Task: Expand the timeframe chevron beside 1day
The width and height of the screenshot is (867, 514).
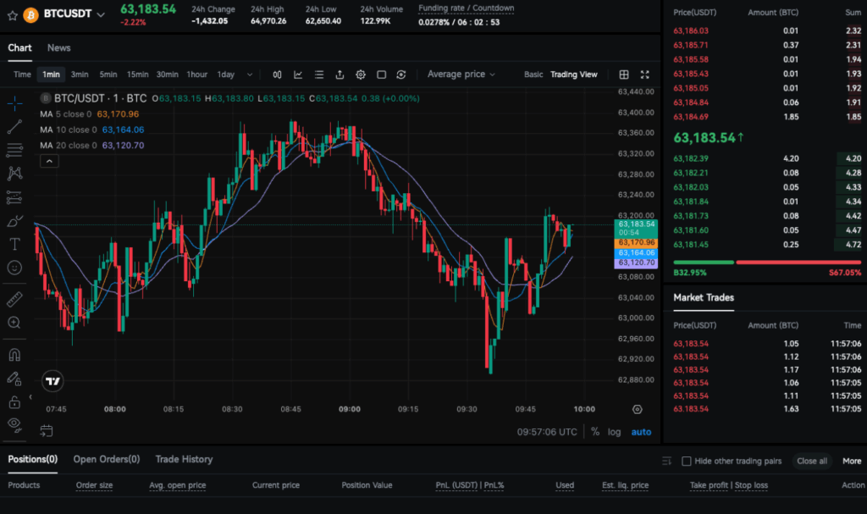Action: [x=250, y=74]
